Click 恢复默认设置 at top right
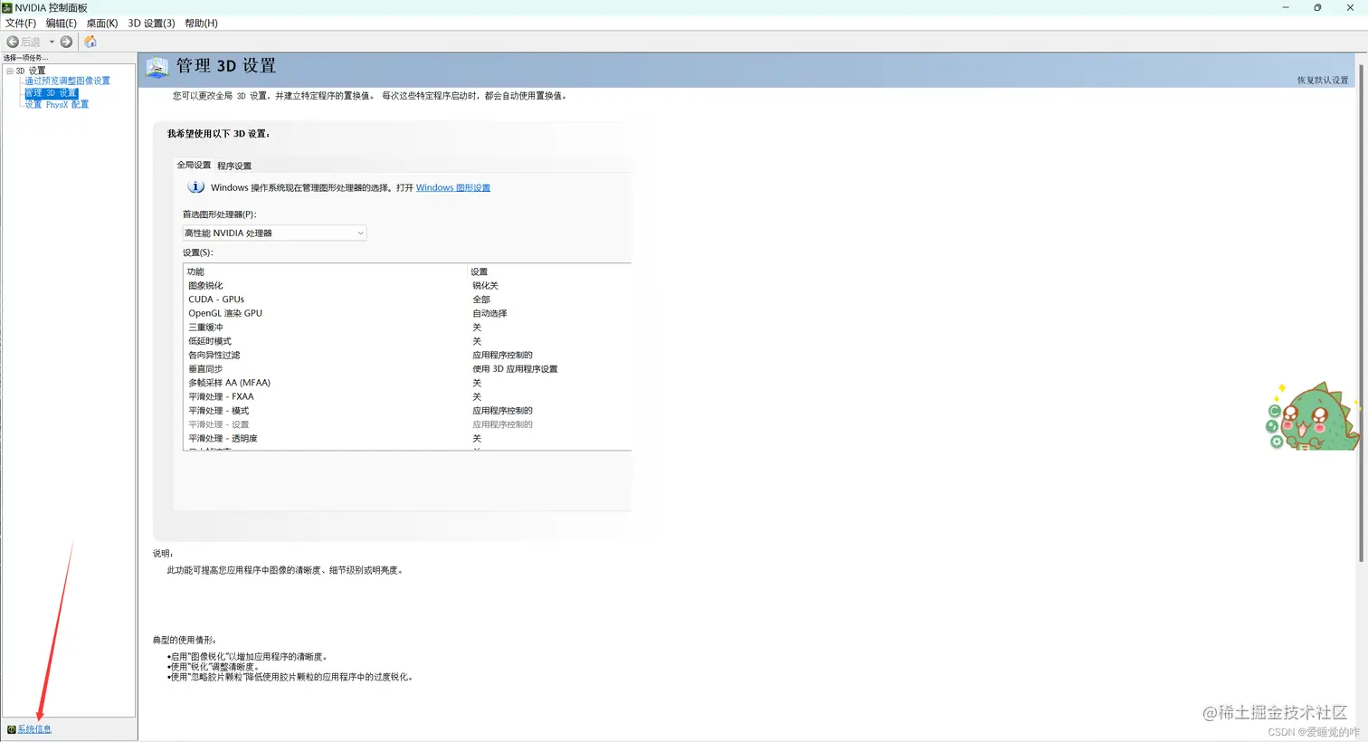The height and width of the screenshot is (742, 1368). point(1323,80)
